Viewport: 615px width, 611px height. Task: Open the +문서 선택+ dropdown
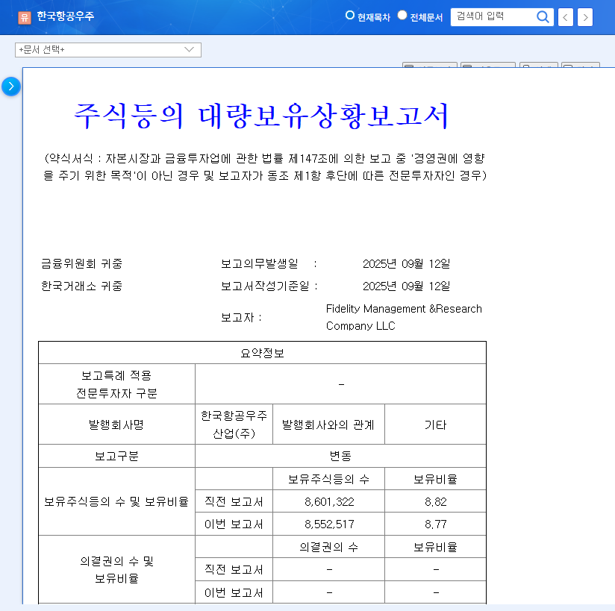[x=108, y=50]
